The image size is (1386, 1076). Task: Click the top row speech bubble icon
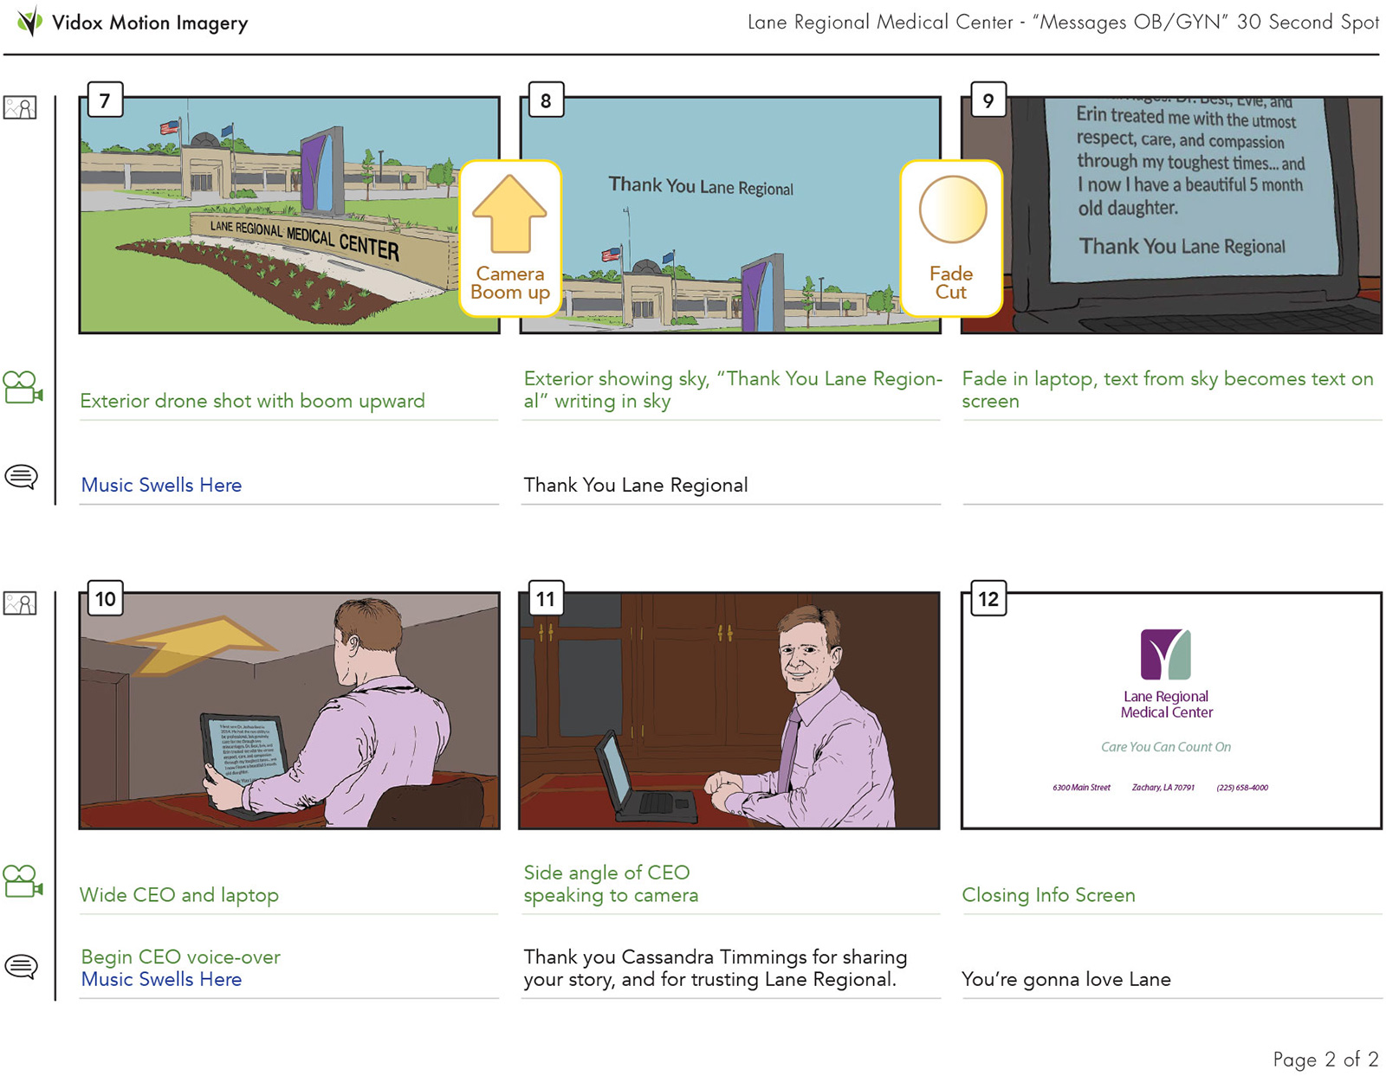22,476
